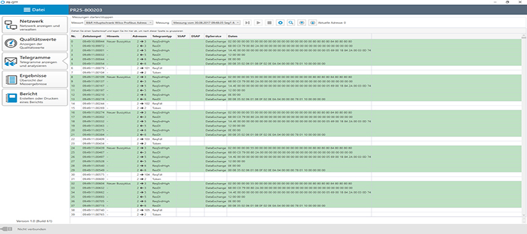Click the magnifier search icon
527x234 pixels.
point(291,22)
